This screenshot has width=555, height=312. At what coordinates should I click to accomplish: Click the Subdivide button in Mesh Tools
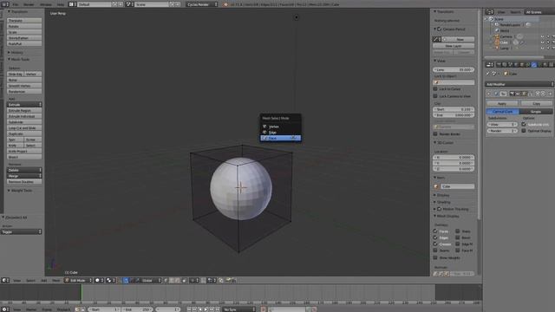[x=24, y=121]
